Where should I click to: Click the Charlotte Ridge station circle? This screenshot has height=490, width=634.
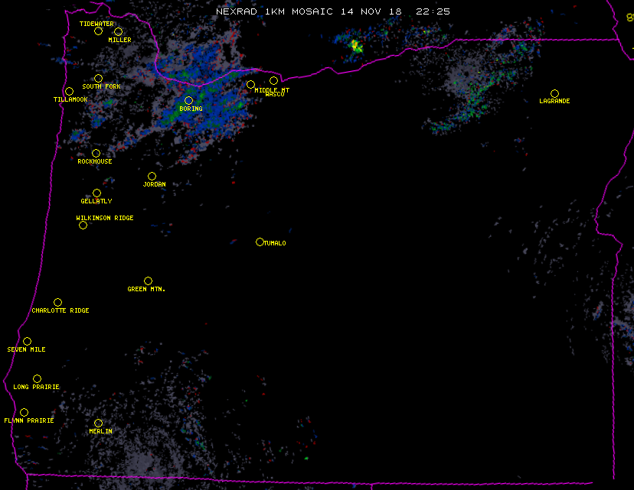(57, 303)
